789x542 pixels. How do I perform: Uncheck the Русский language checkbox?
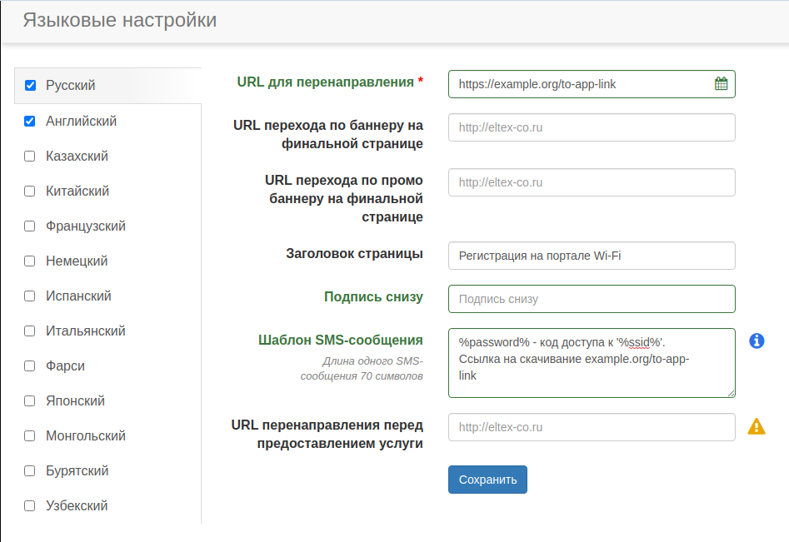click(x=30, y=86)
